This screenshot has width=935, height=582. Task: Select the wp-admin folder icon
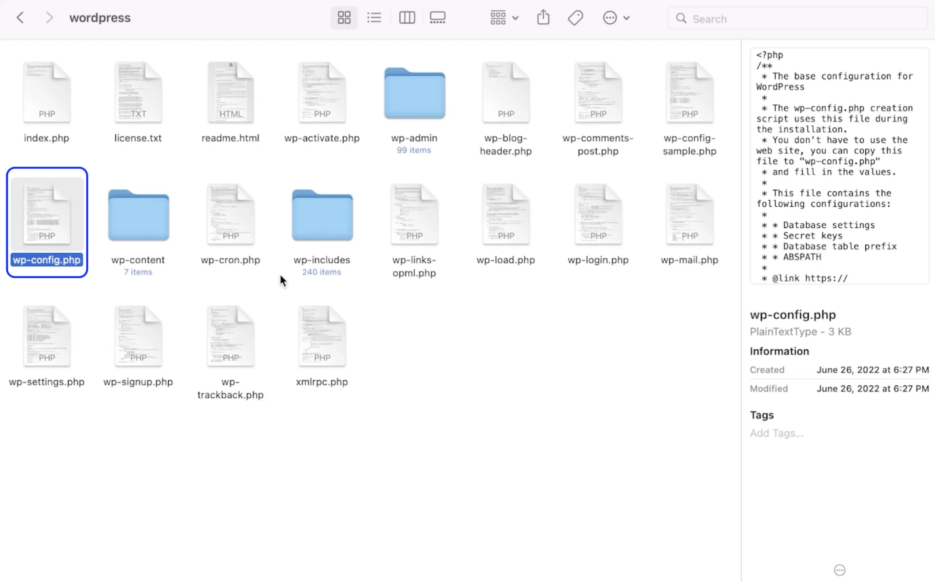click(414, 93)
